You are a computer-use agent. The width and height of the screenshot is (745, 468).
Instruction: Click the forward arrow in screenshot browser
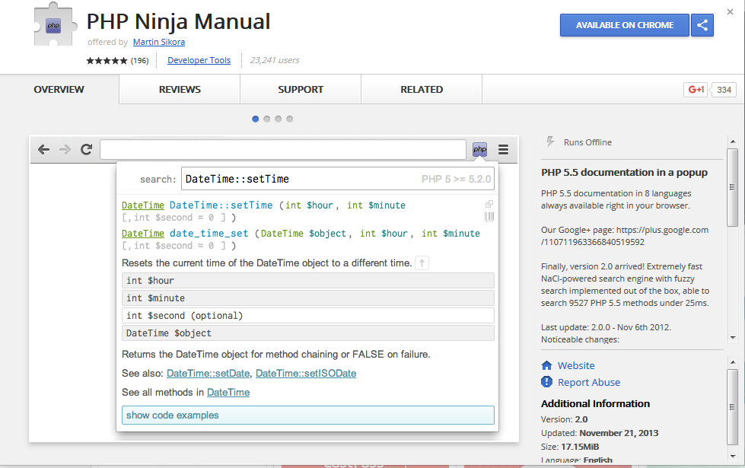tap(65, 150)
